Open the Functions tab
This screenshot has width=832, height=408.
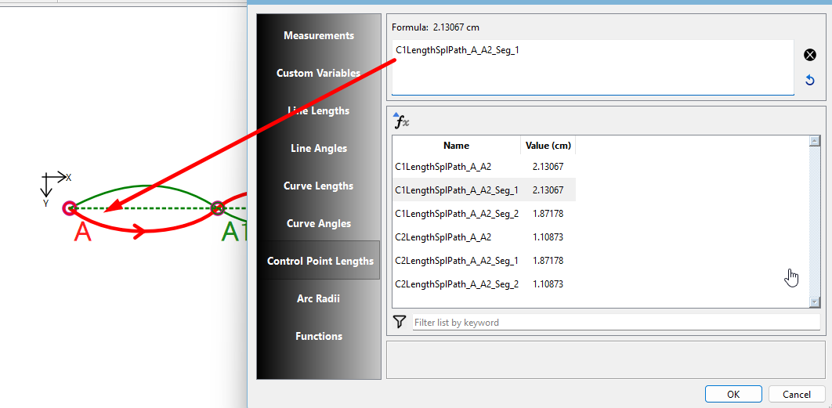pyautogui.click(x=318, y=336)
